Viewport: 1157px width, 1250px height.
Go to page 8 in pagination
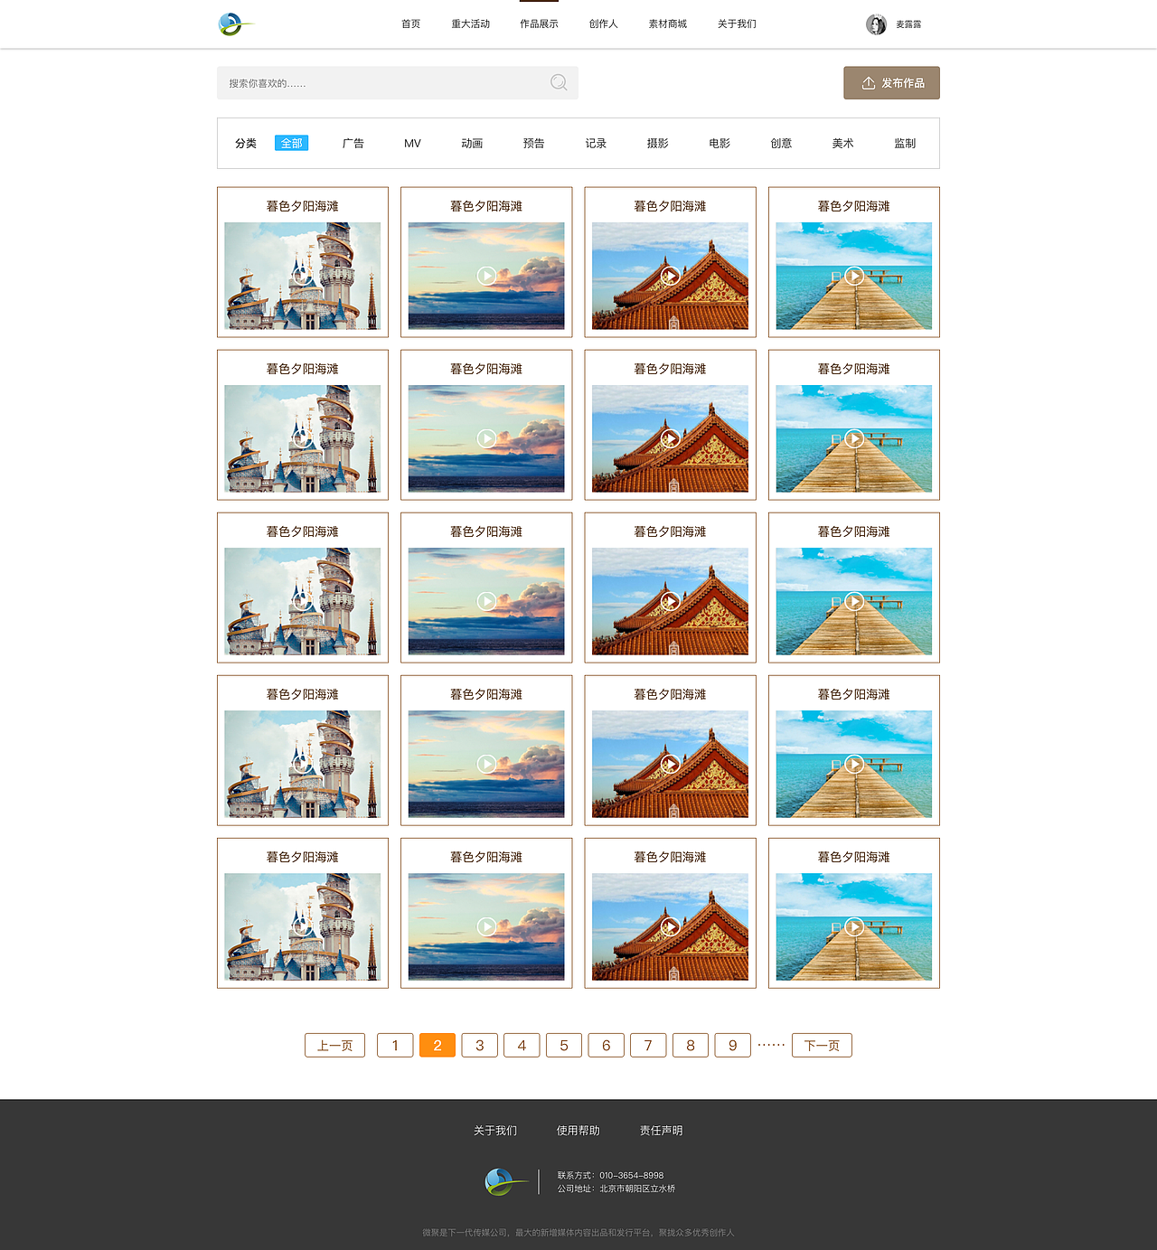click(x=691, y=1045)
